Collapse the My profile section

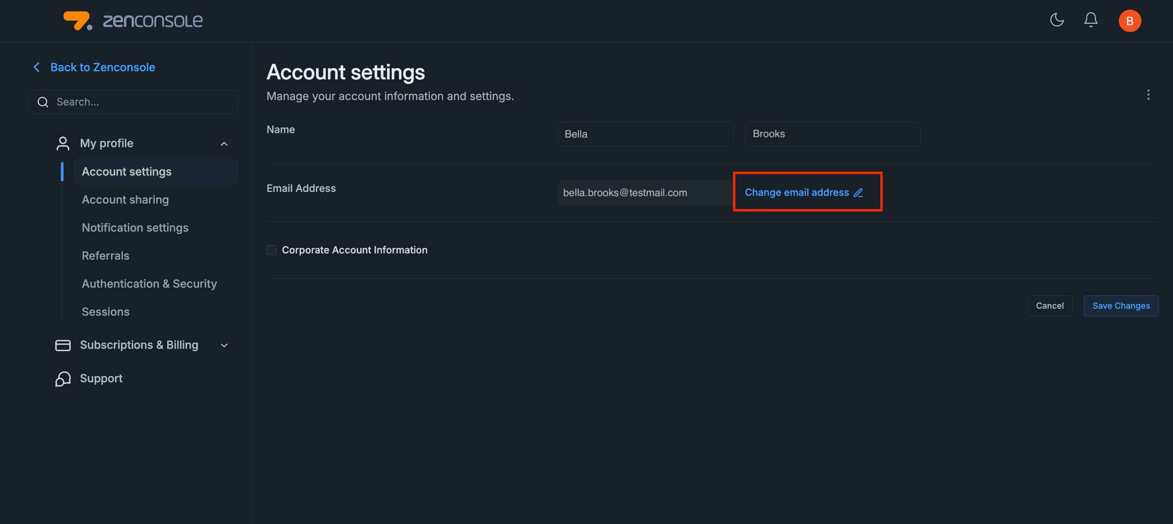point(224,144)
